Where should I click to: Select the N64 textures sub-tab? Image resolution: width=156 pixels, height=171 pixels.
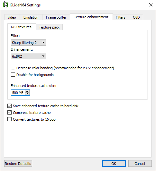click(x=22, y=27)
